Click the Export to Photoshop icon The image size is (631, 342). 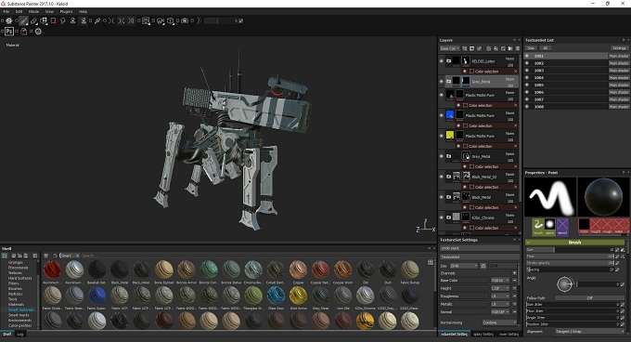click(x=9, y=31)
